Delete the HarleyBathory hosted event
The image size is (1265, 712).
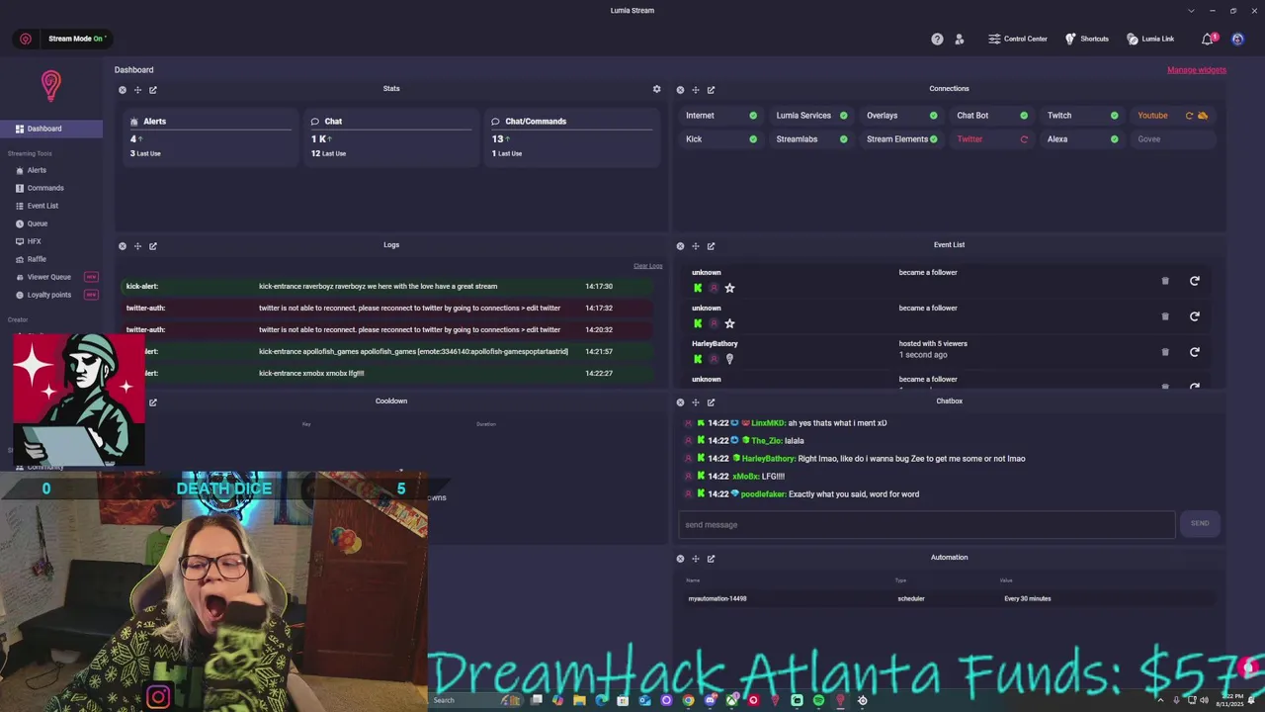coord(1165,352)
